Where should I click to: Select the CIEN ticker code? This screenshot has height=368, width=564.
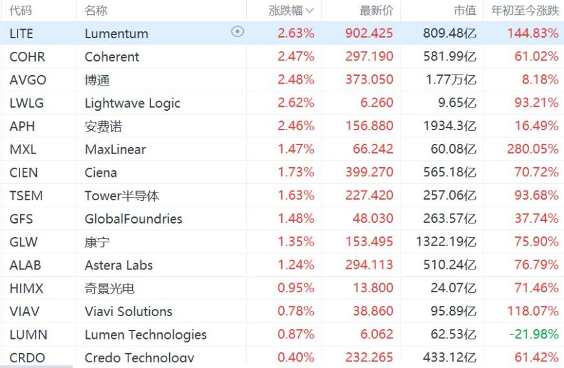tap(23, 173)
